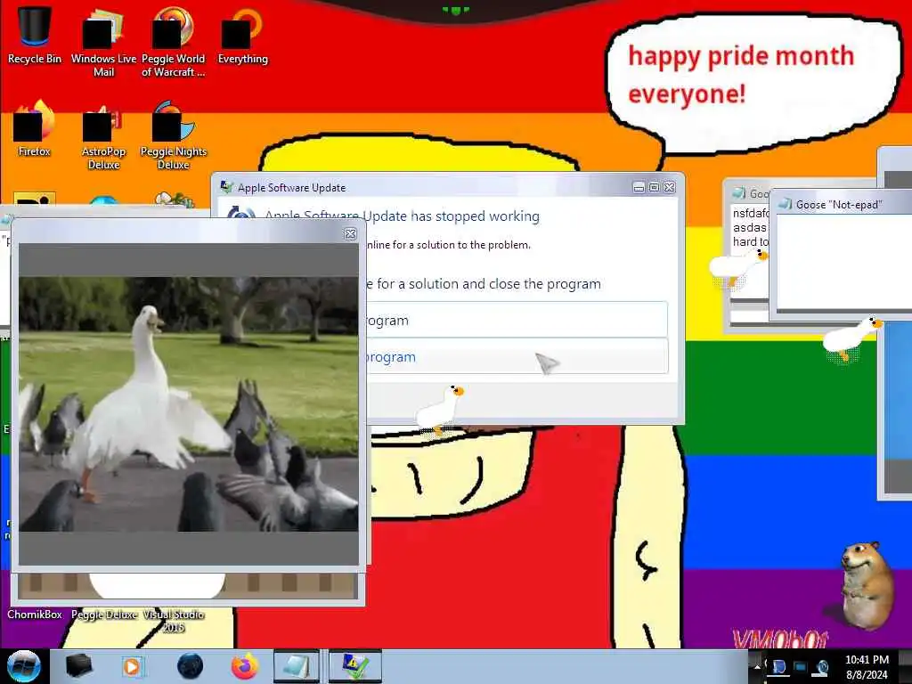Focus the Goose "Not-epad" text area
912x684 pixels.
coord(844,263)
